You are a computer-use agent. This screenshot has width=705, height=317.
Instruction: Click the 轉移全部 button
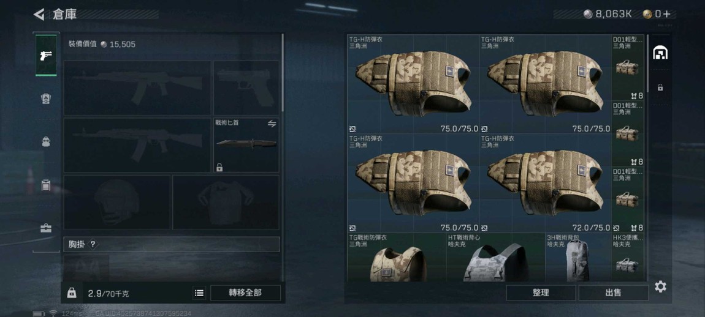(245, 293)
